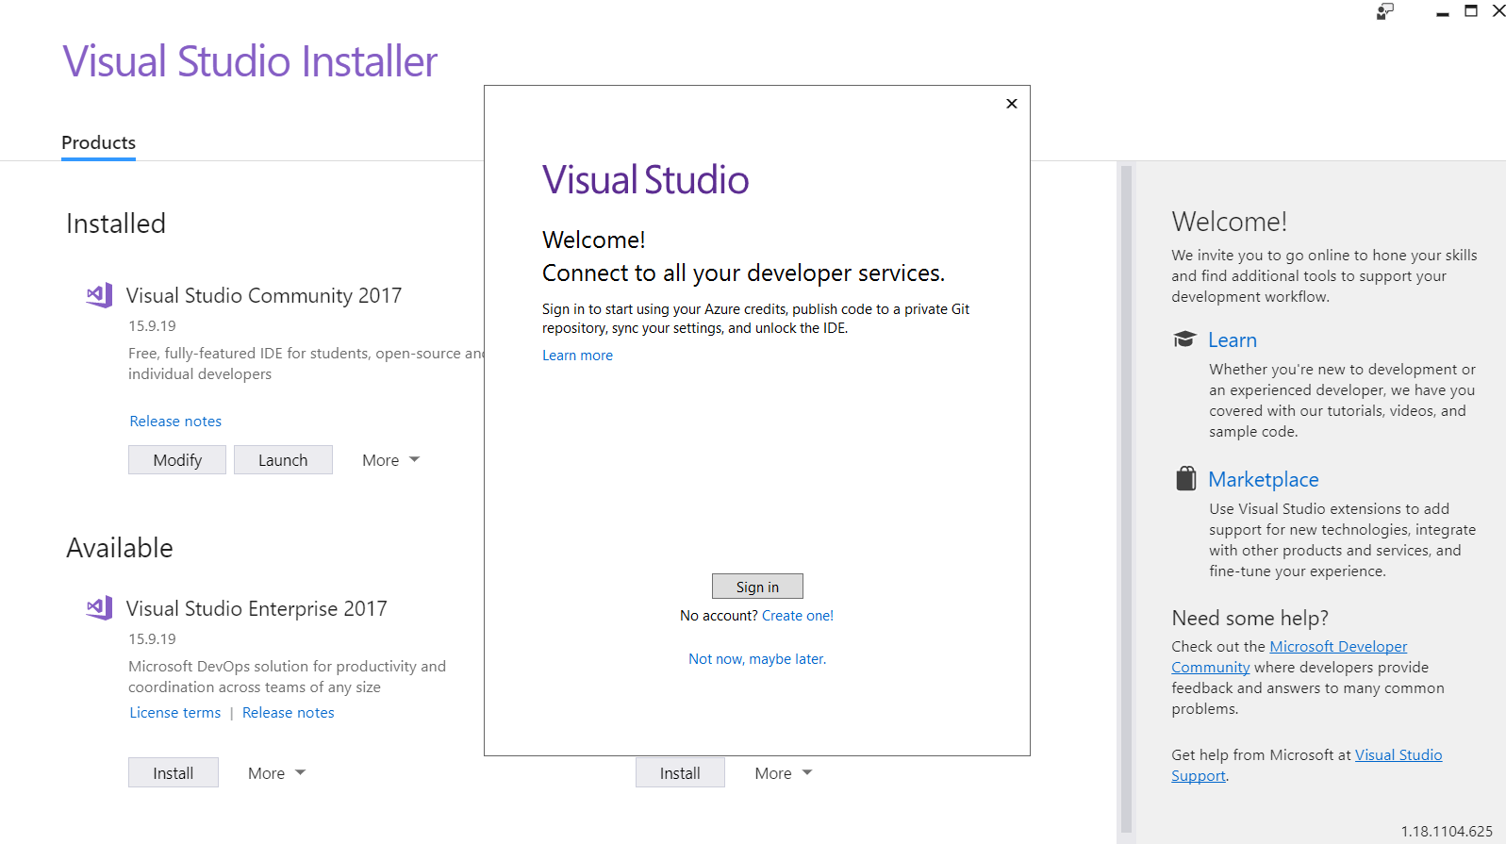Close the Visual Studio sign-in dialog

[x=1011, y=104]
